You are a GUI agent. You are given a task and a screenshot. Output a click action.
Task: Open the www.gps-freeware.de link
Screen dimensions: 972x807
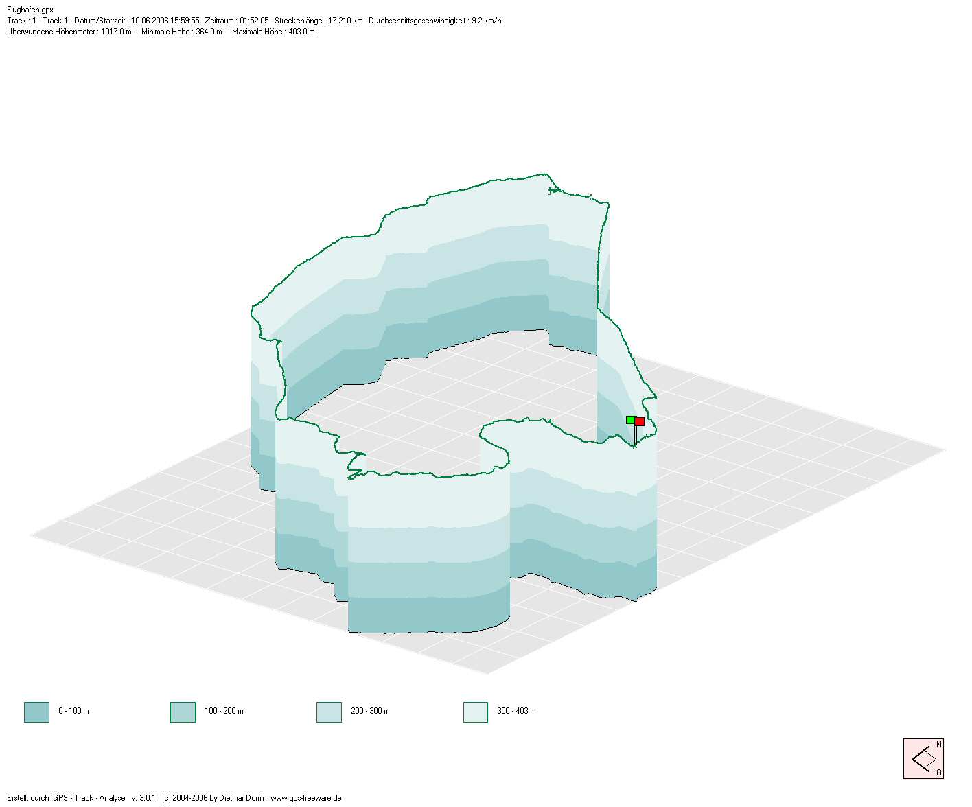click(305, 798)
